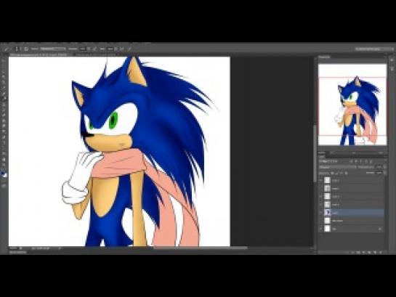This screenshot has height=297, width=396.
Task: Open the layer style fx menu
Action: (x=352, y=252)
